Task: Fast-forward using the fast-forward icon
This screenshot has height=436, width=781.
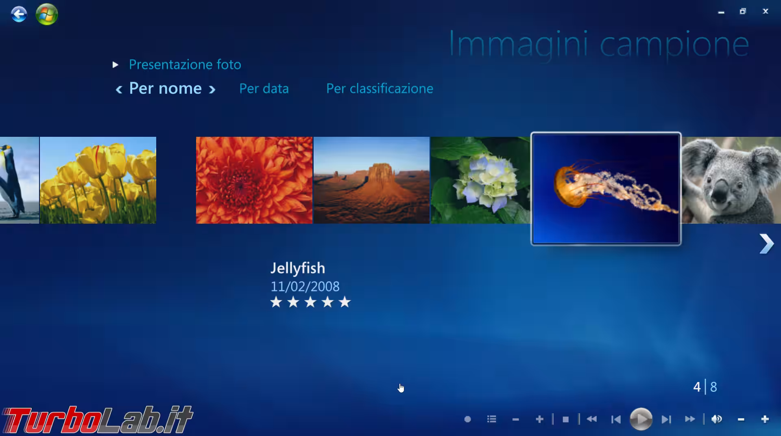Action: [x=689, y=419]
